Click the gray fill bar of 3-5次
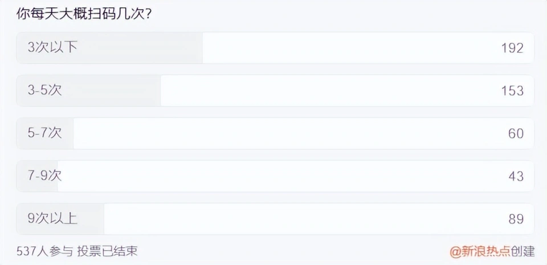 pos(114,91)
